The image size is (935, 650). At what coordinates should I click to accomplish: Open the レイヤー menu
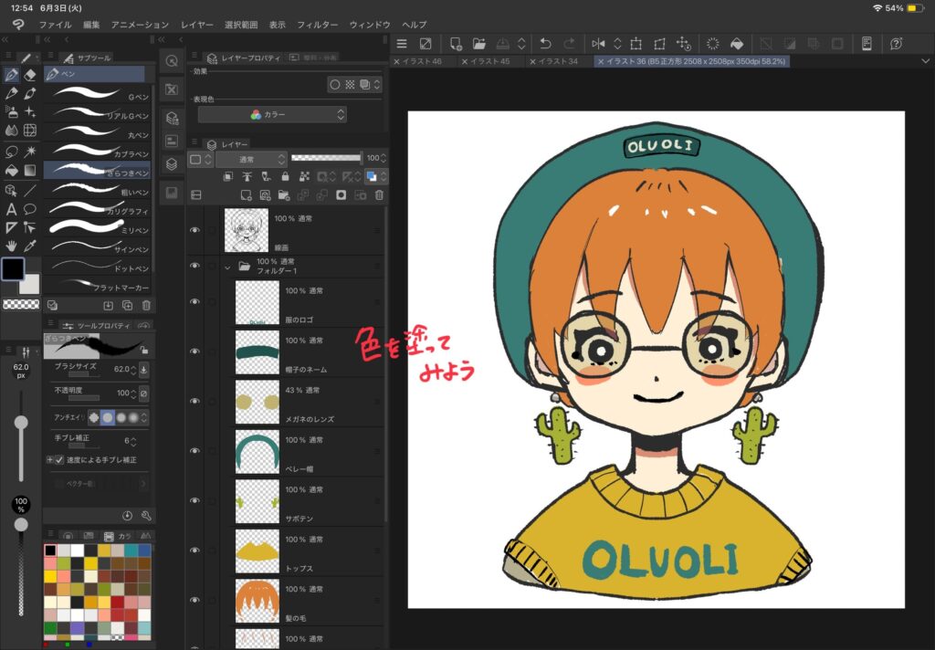coord(197,25)
